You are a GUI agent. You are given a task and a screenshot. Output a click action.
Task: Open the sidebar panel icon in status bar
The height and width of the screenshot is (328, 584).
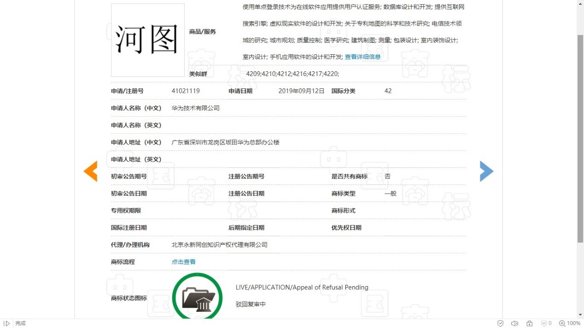pos(7,323)
